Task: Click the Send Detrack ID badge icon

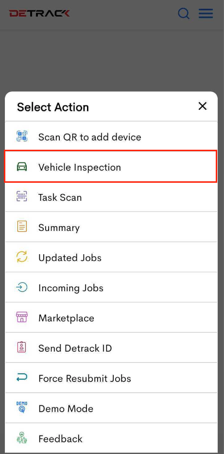Action: click(x=22, y=348)
